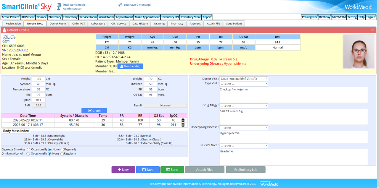379x188 pixels.
Task: Open the OR / Service tab
Action: [119, 24]
